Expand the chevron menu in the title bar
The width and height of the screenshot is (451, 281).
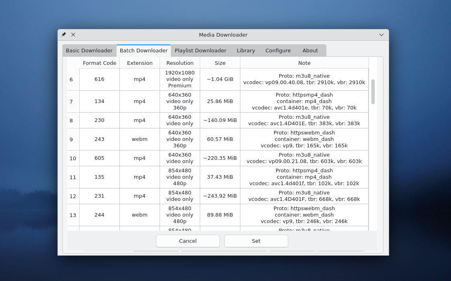(381, 35)
